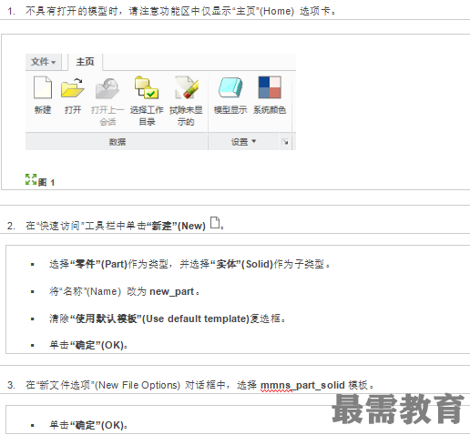Click the 拭除未显示的 icon

click(186, 87)
